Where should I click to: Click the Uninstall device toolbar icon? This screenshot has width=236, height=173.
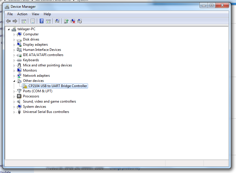[73, 21]
